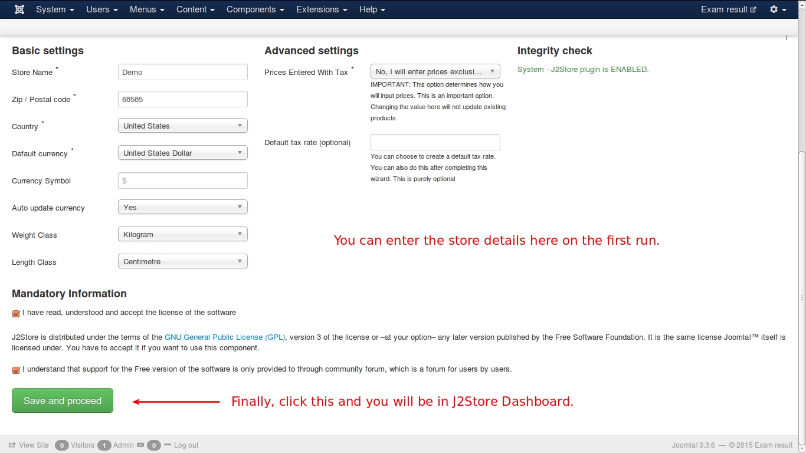806x453 pixels.
Task: Open the Weight Class dropdown
Action: [182, 234]
